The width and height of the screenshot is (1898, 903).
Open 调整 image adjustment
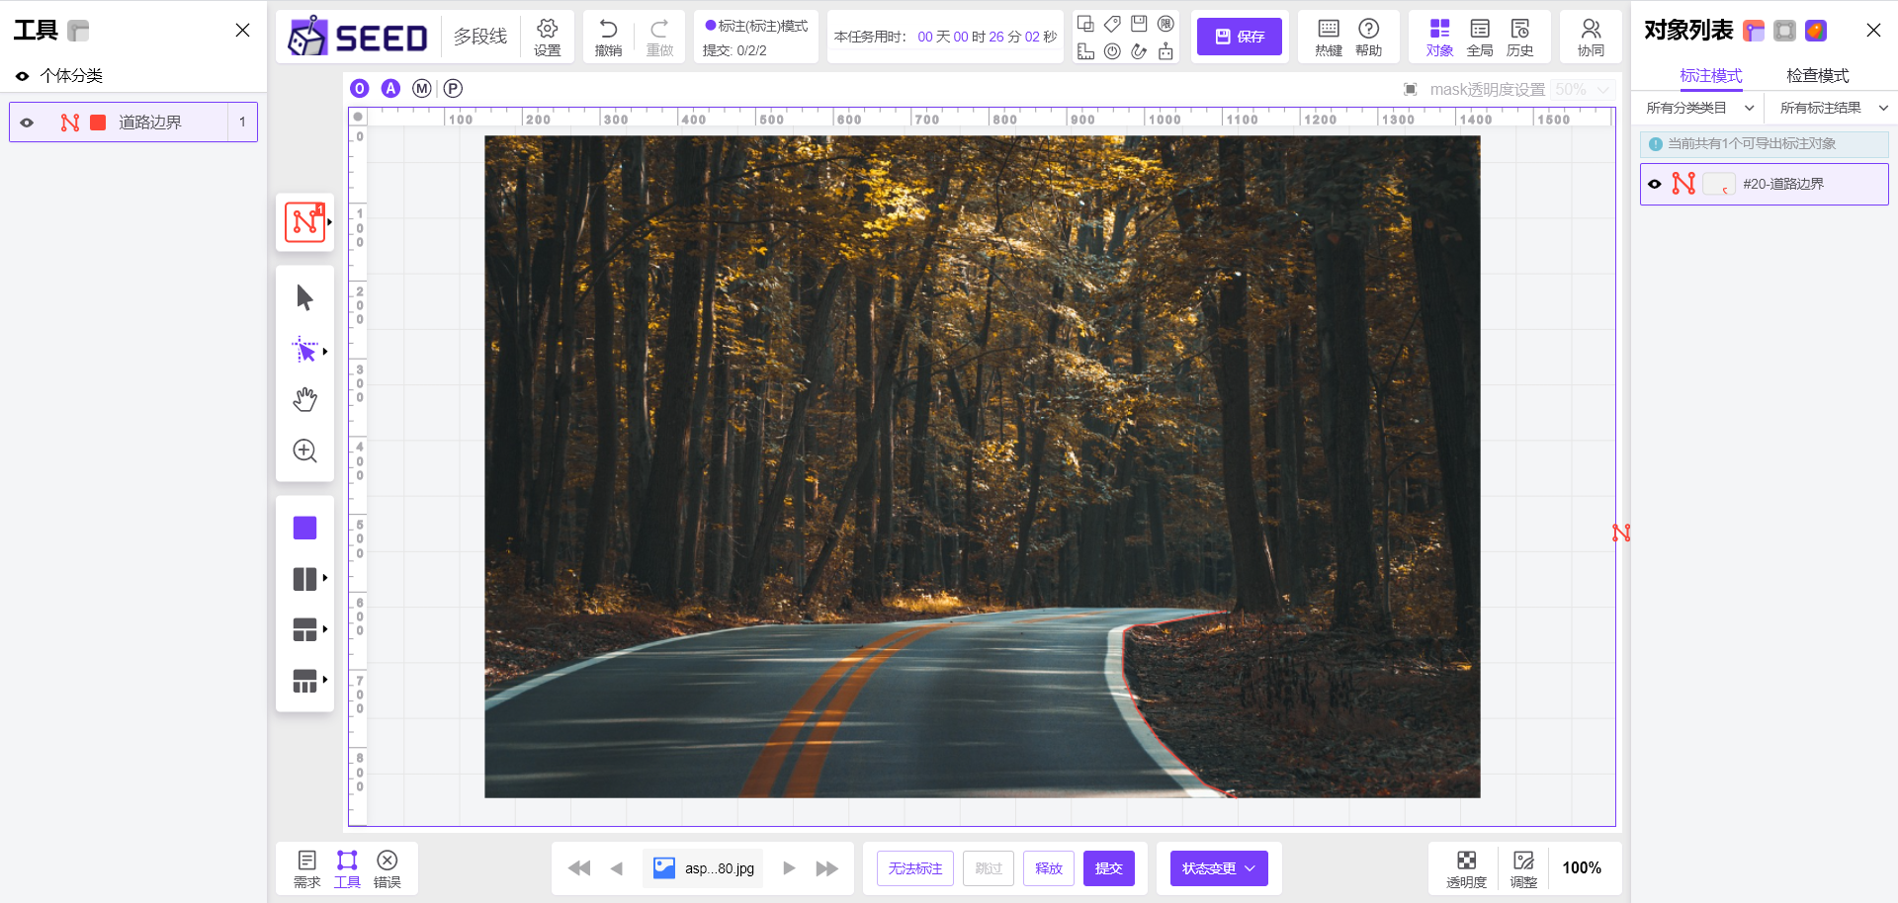point(1523,867)
